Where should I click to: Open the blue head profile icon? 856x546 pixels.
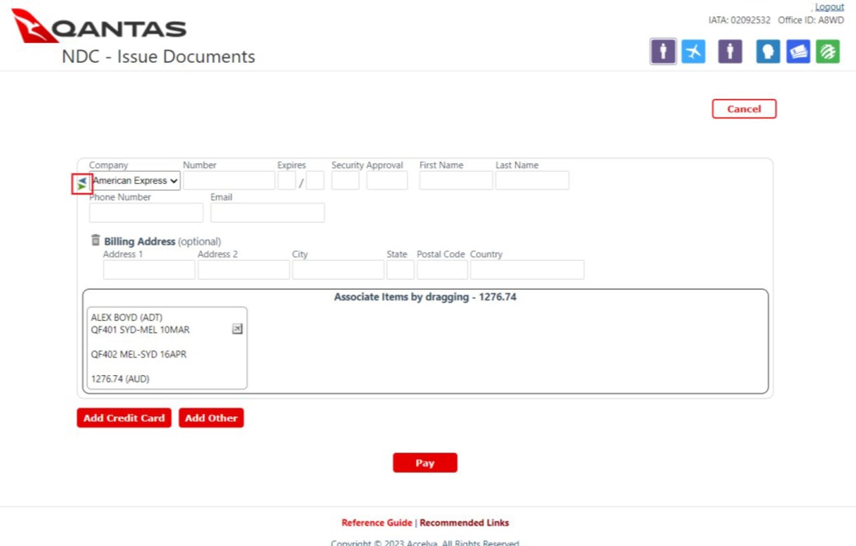coord(768,52)
